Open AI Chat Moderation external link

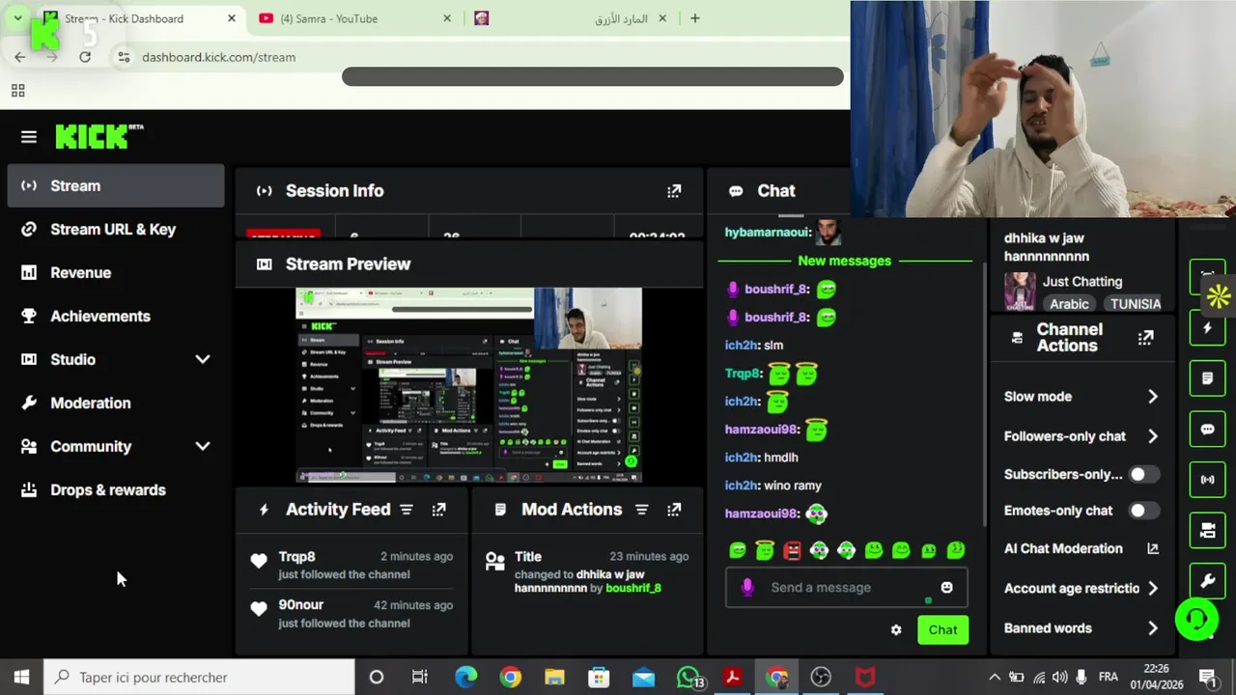click(x=1152, y=548)
